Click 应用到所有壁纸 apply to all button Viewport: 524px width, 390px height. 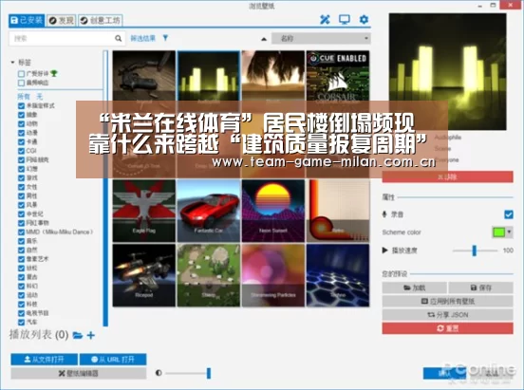pyautogui.click(x=447, y=301)
